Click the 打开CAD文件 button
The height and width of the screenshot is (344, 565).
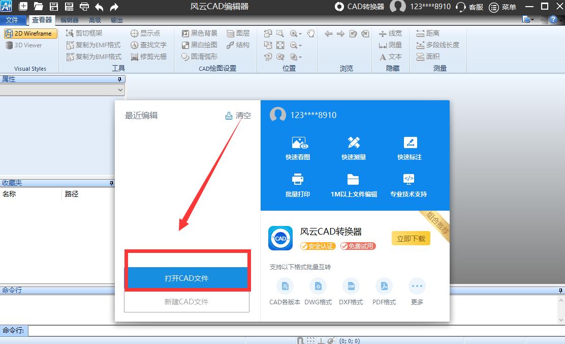pyautogui.click(x=187, y=279)
